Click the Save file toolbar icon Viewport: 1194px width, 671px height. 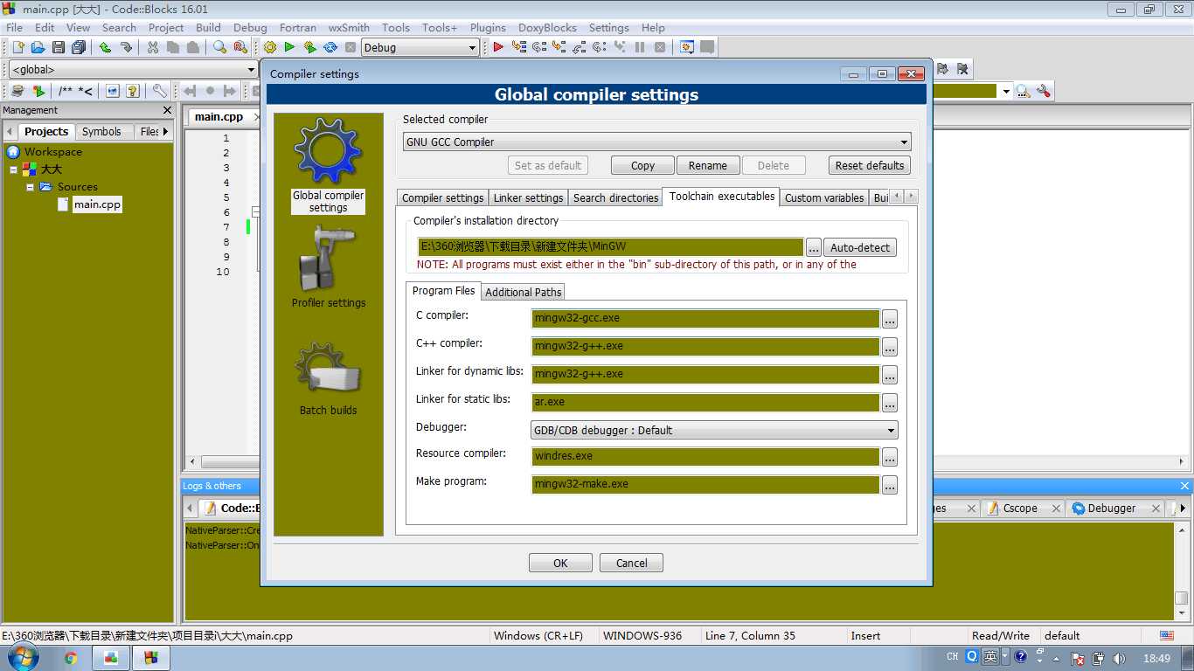pyautogui.click(x=59, y=47)
